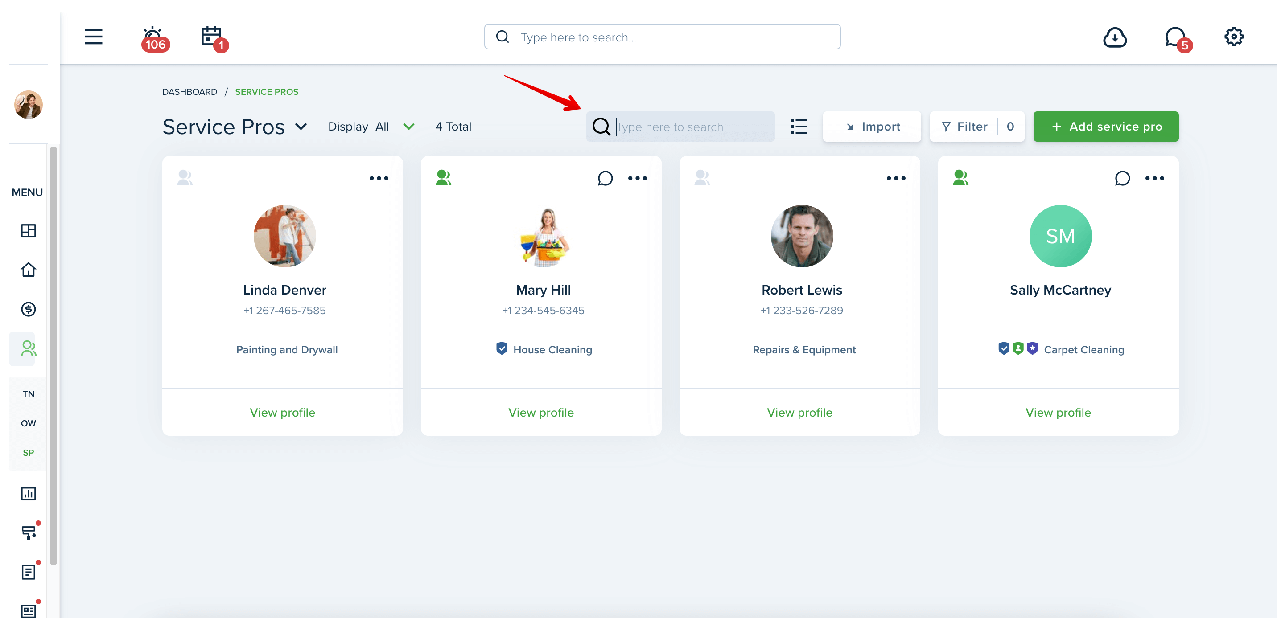Click Mary Hill's profile photo

click(x=544, y=236)
